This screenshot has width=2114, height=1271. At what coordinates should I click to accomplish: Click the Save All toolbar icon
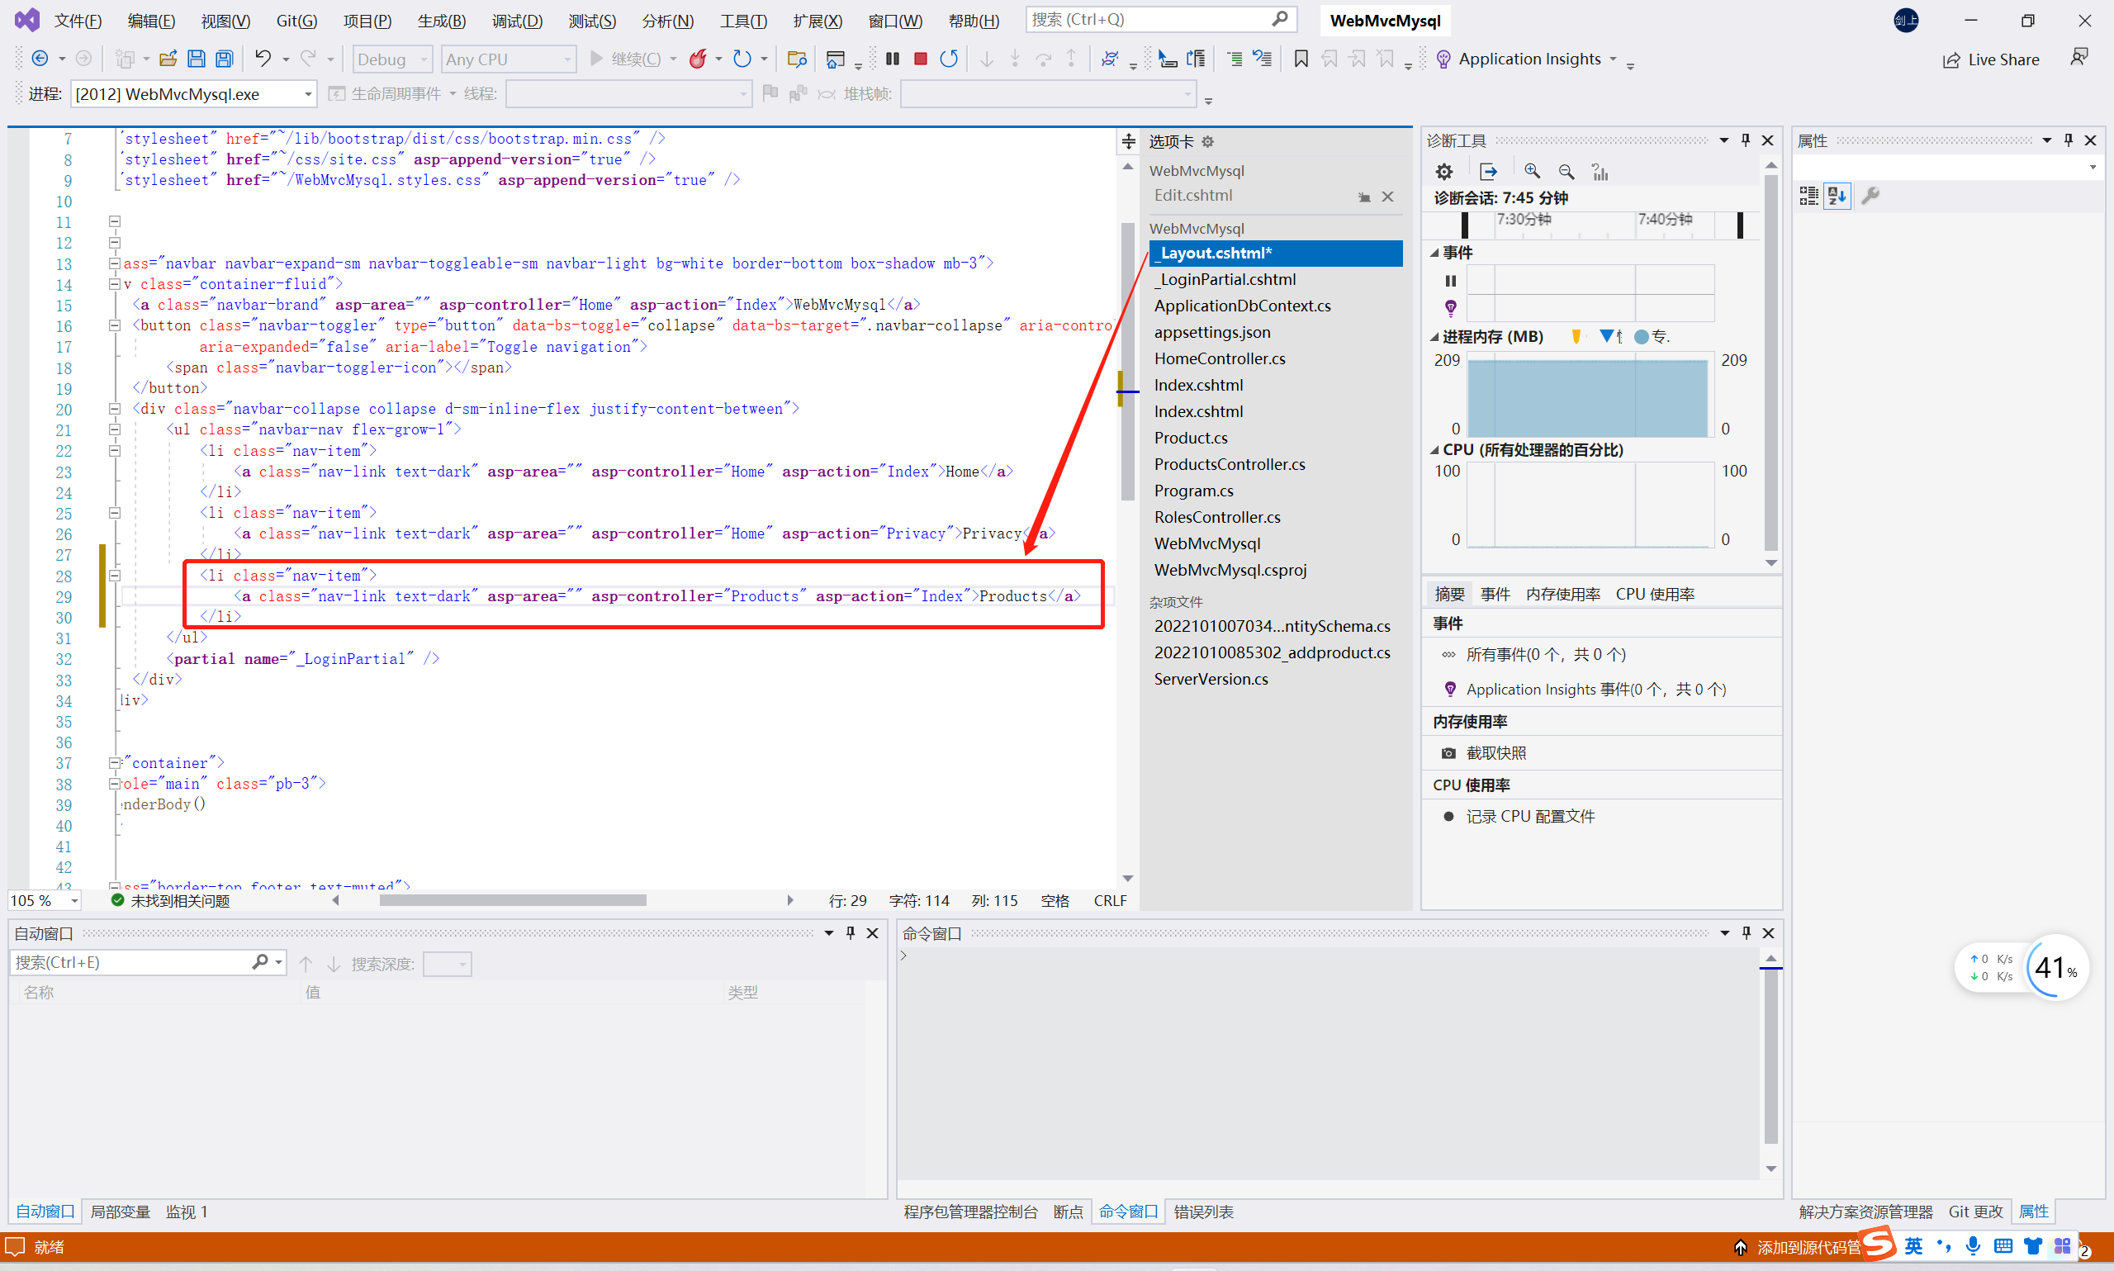click(225, 59)
